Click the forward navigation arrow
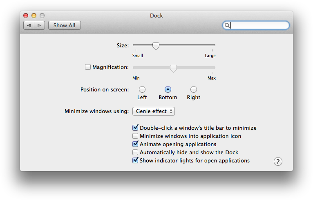This screenshot has width=313, height=200. click(39, 25)
